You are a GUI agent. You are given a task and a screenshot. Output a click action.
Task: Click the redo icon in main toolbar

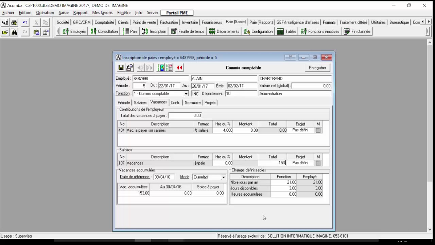25,32
